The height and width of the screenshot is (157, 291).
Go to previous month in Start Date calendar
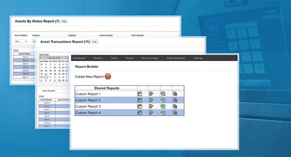pyautogui.click(x=40, y=58)
